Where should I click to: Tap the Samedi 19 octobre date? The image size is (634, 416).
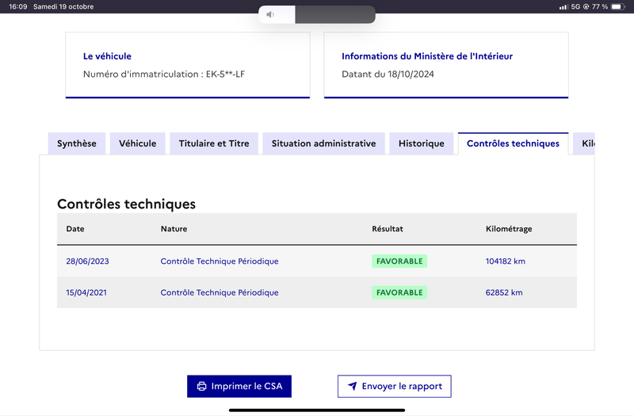[x=63, y=6]
